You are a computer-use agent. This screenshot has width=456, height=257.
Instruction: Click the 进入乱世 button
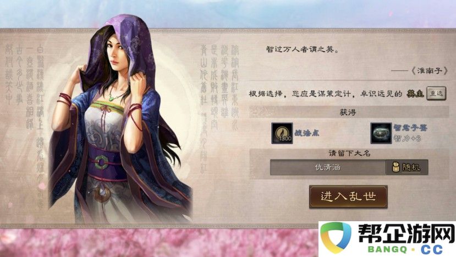coord(348,197)
